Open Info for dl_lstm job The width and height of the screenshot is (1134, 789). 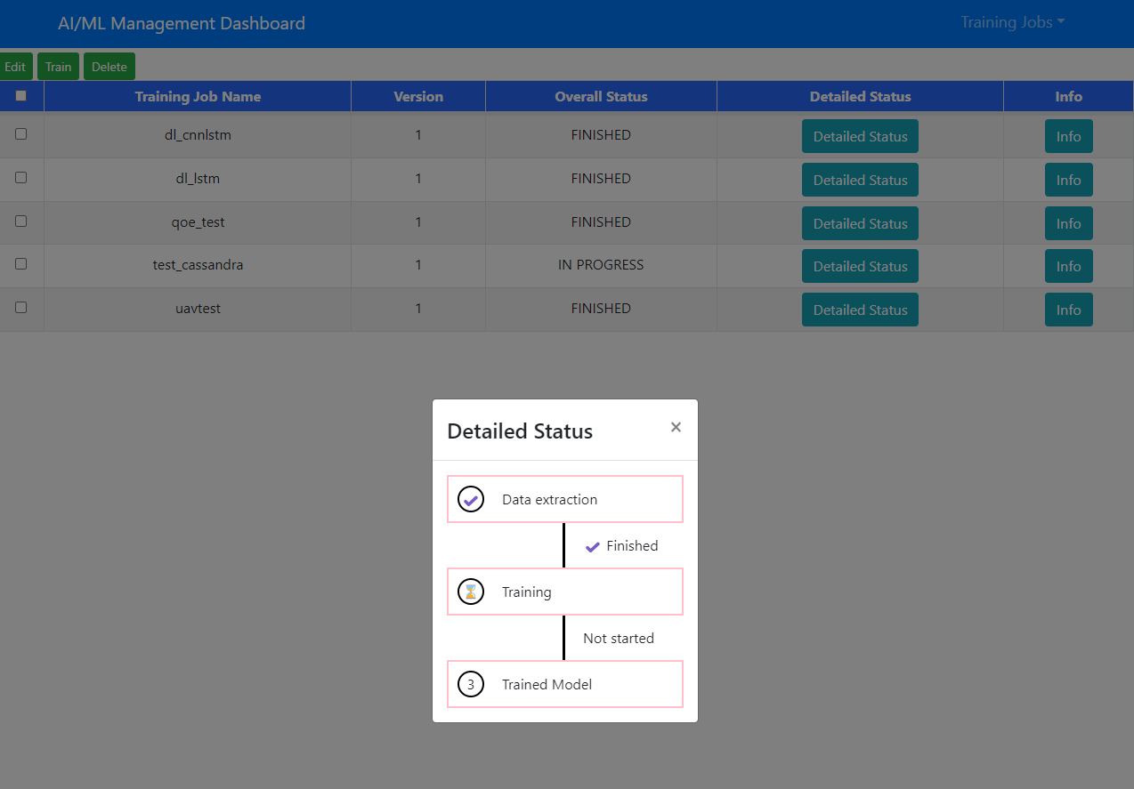coord(1068,180)
